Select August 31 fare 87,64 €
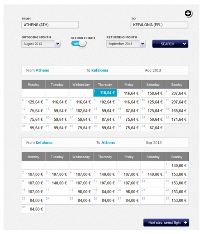Viewport: 202px width, 234px height. point(153,128)
